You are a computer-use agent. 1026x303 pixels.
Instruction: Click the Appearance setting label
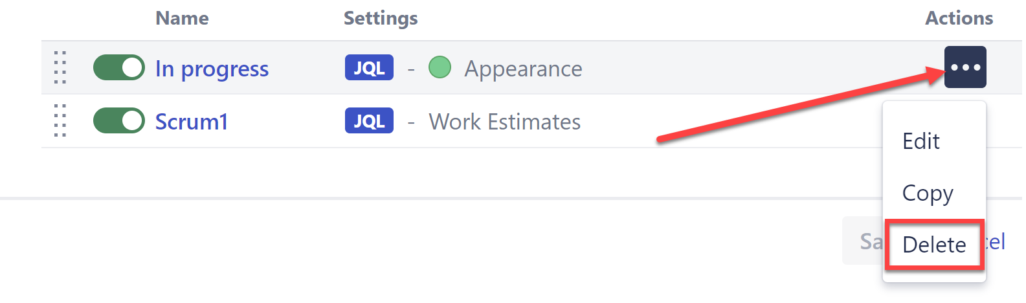pyautogui.click(x=523, y=69)
